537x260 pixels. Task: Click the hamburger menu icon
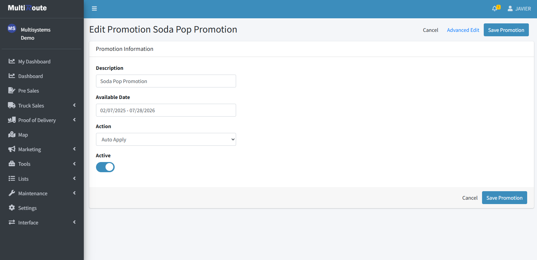tap(94, 8)
